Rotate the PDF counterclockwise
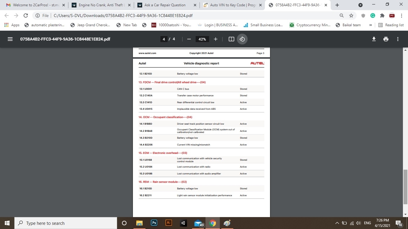 (x=242, y=39)
